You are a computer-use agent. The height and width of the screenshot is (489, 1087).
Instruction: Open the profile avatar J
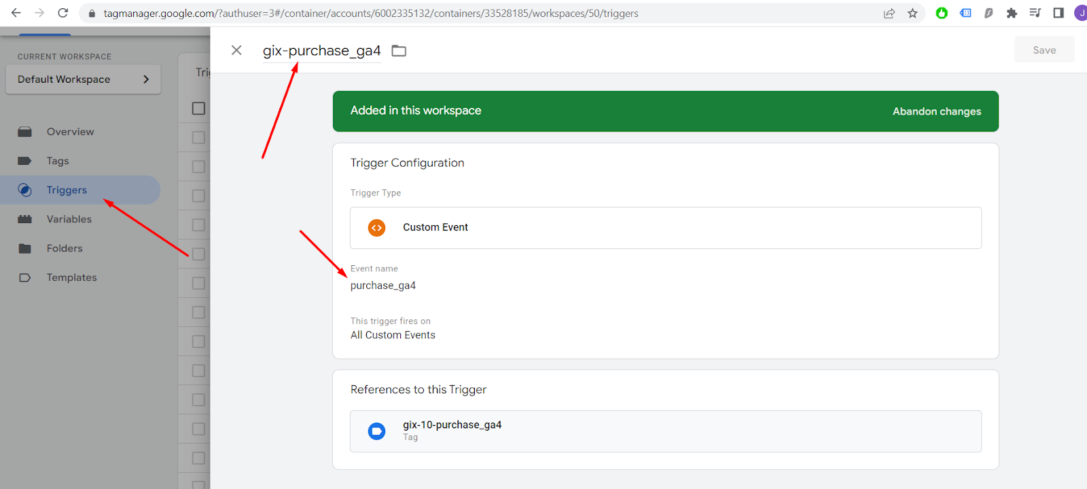tap(1081, 13)
